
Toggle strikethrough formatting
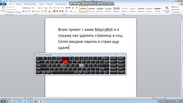(33, 11)
